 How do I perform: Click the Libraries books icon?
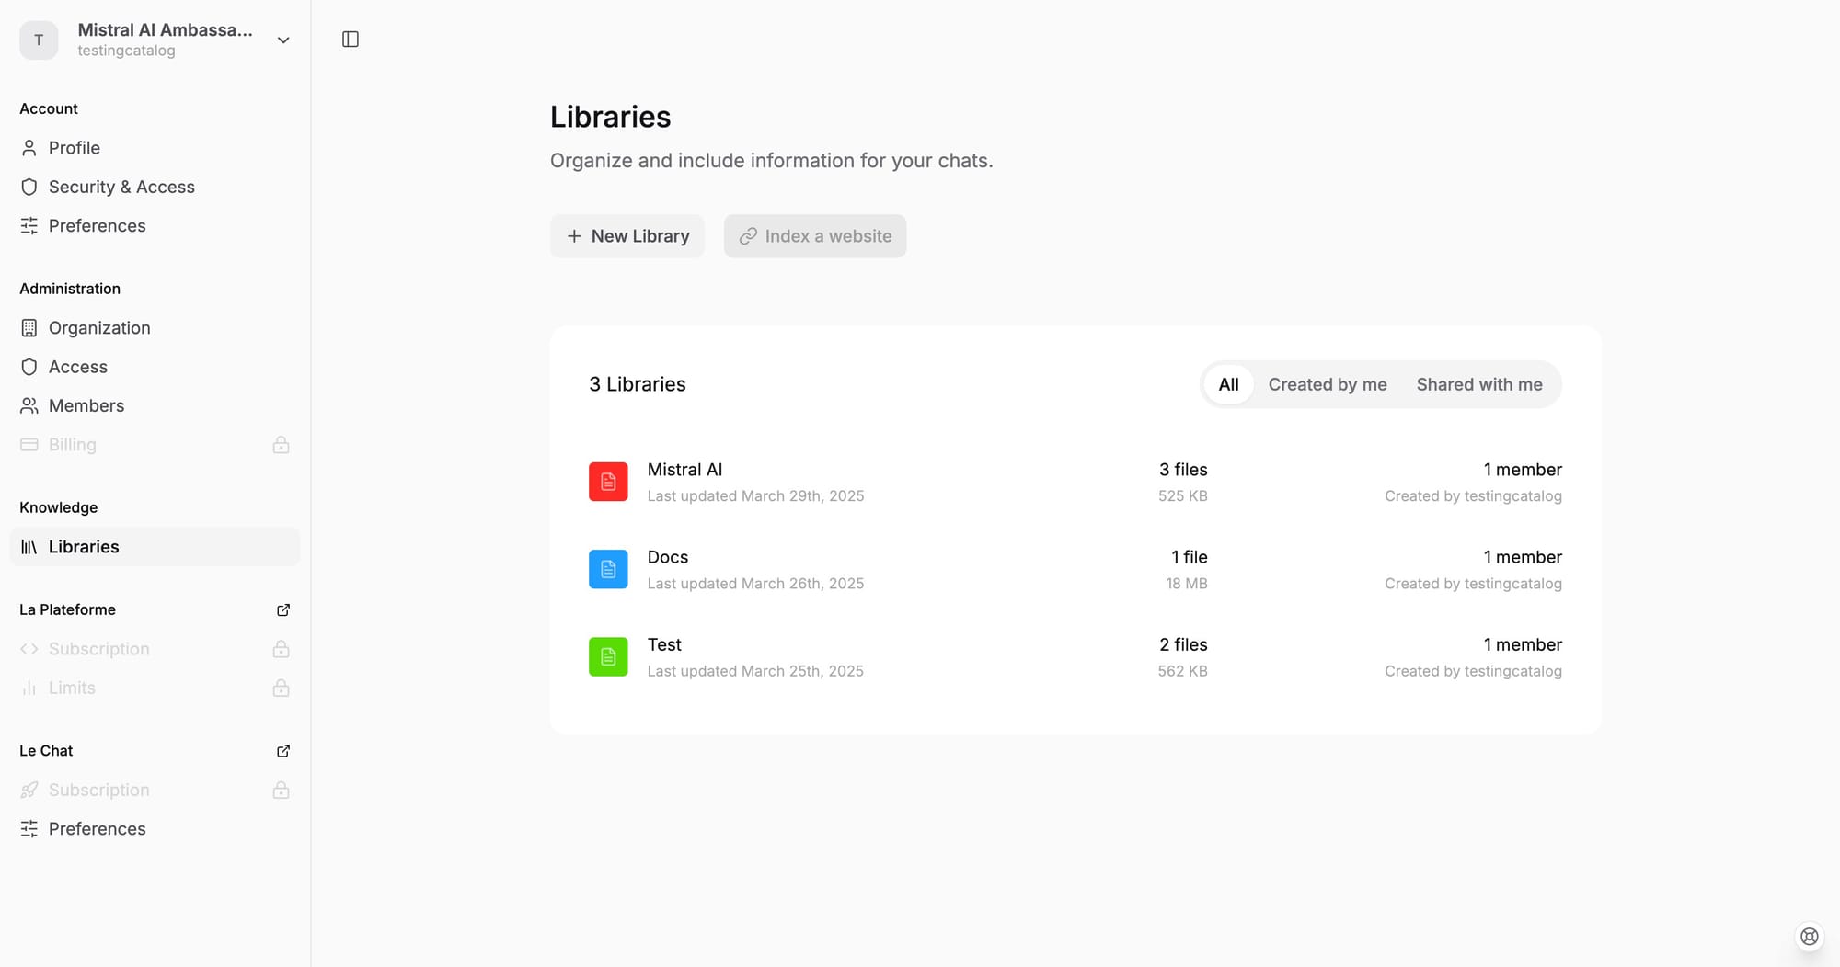(29, 547)
